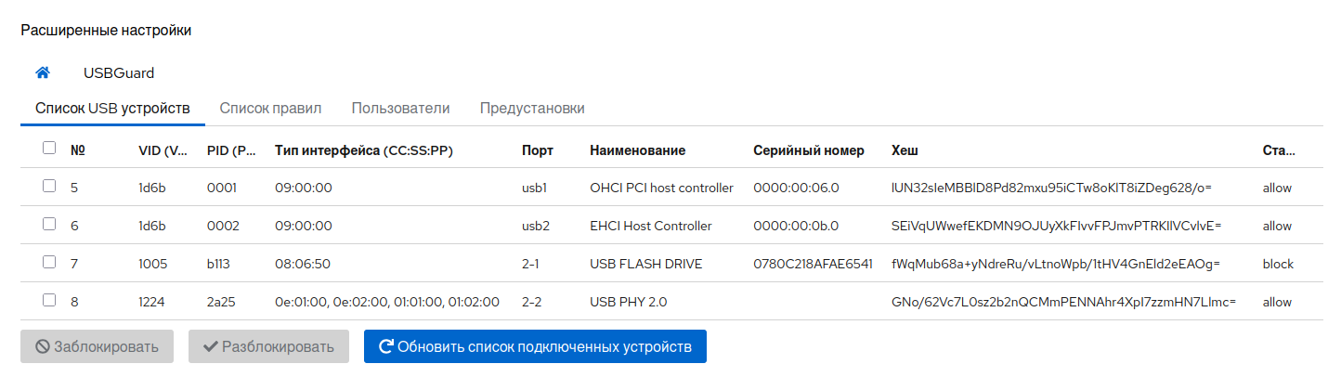Image resolution: width=1341 pixels, height=377 pixels.
Task: Go to the Предустановки tab
Action: pos(532,109)
